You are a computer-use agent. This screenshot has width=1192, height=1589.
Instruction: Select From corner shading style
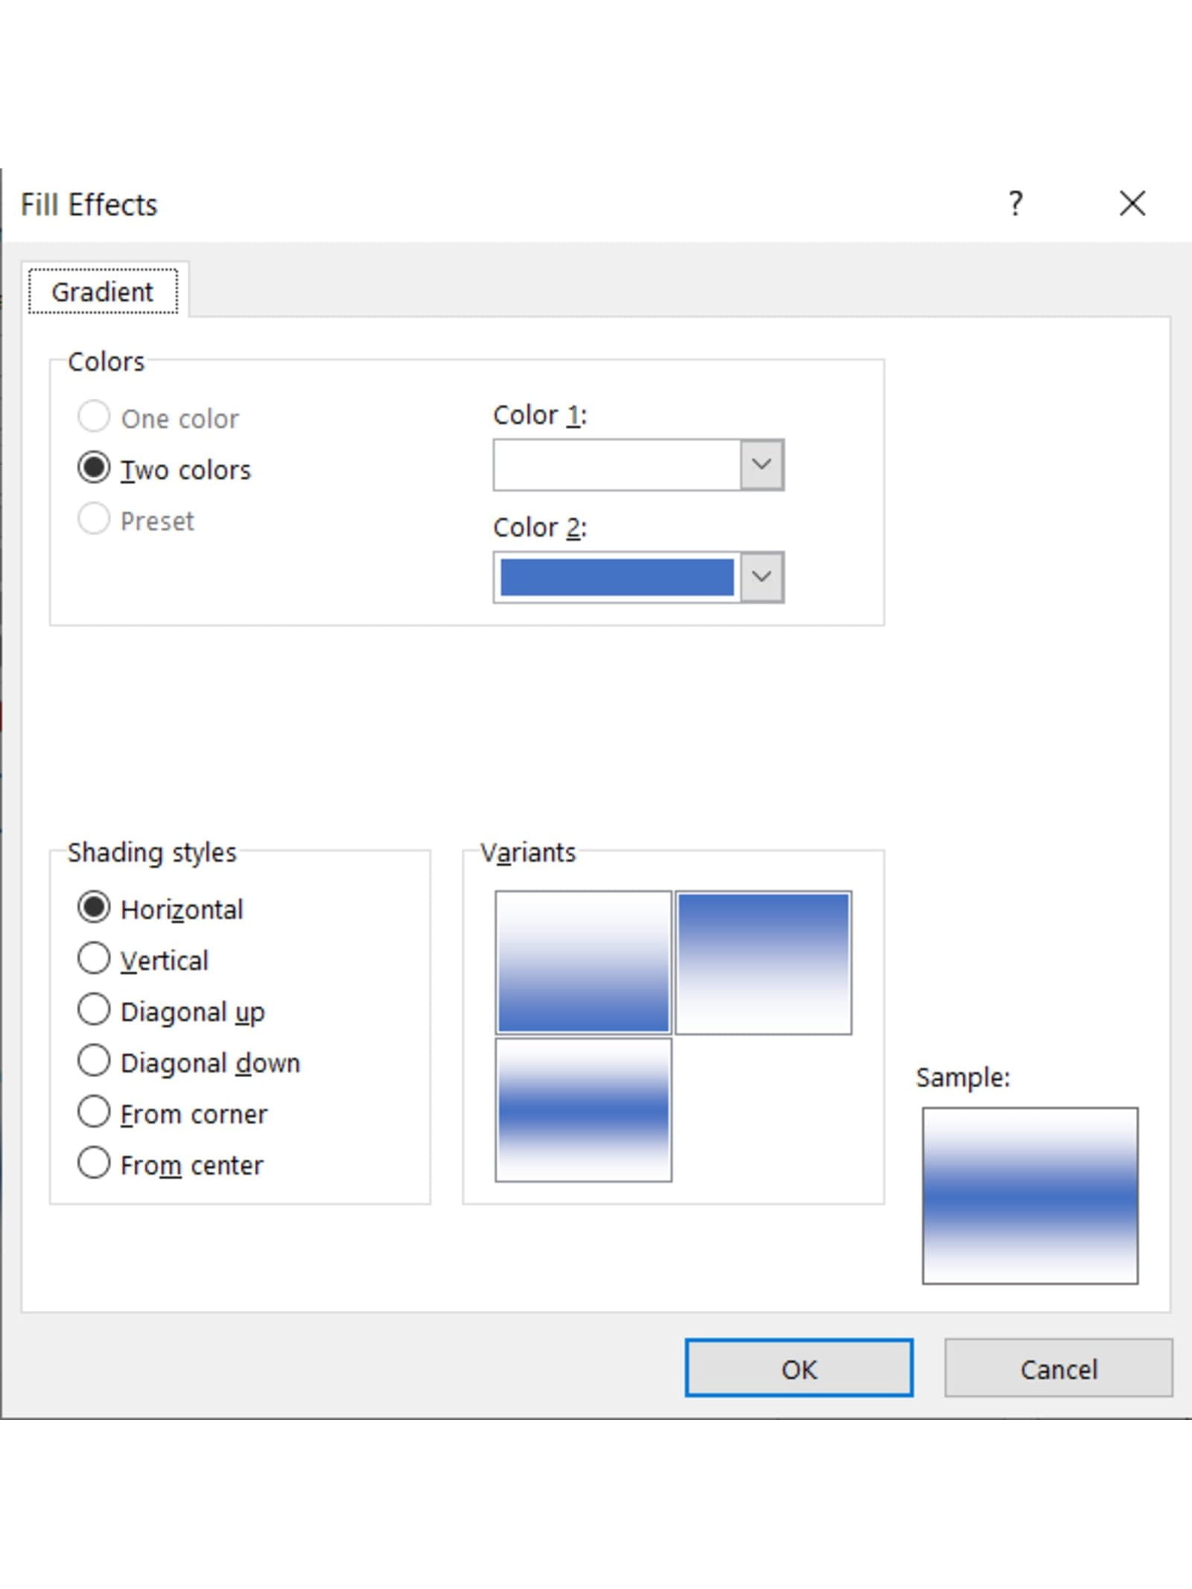coord(94,1112)
